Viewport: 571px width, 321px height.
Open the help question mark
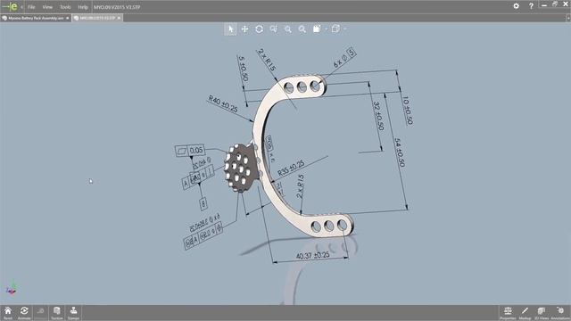pyautogui.click(x=531, y=6)
